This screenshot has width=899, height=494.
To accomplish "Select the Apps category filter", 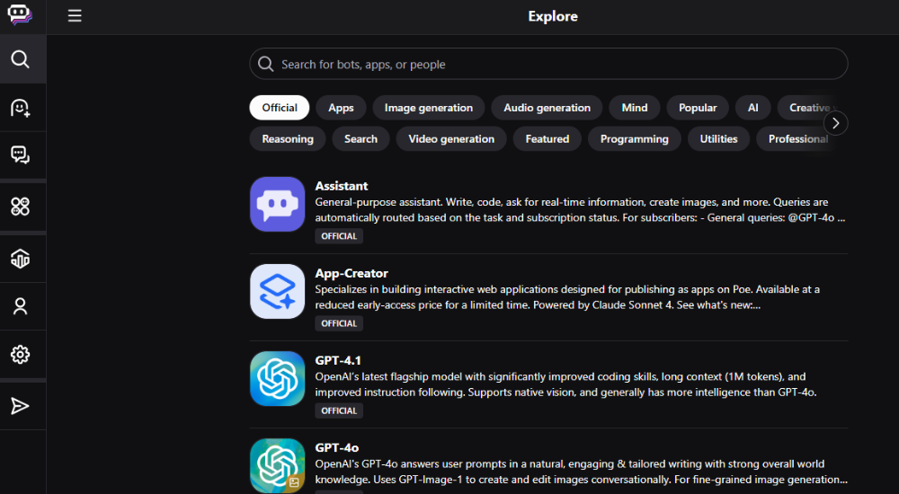I will tap(341, 108).
